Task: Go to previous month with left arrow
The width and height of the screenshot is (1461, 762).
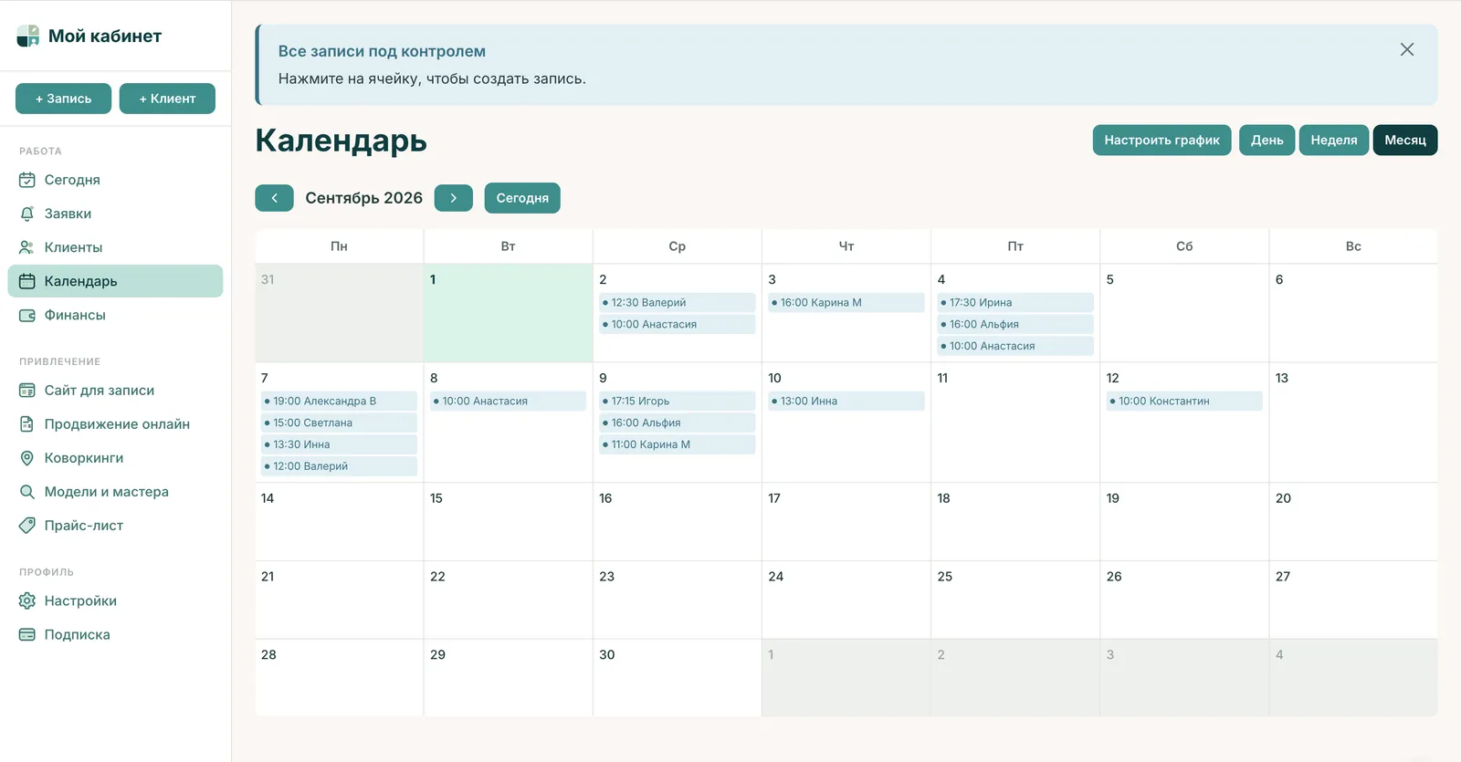Action: (274, 198)
